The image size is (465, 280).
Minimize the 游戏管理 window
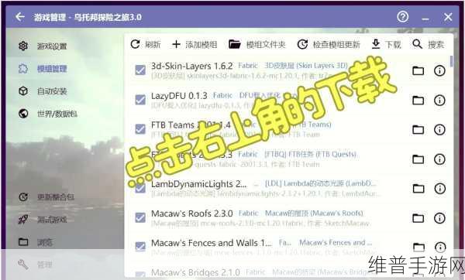point(425,18)
